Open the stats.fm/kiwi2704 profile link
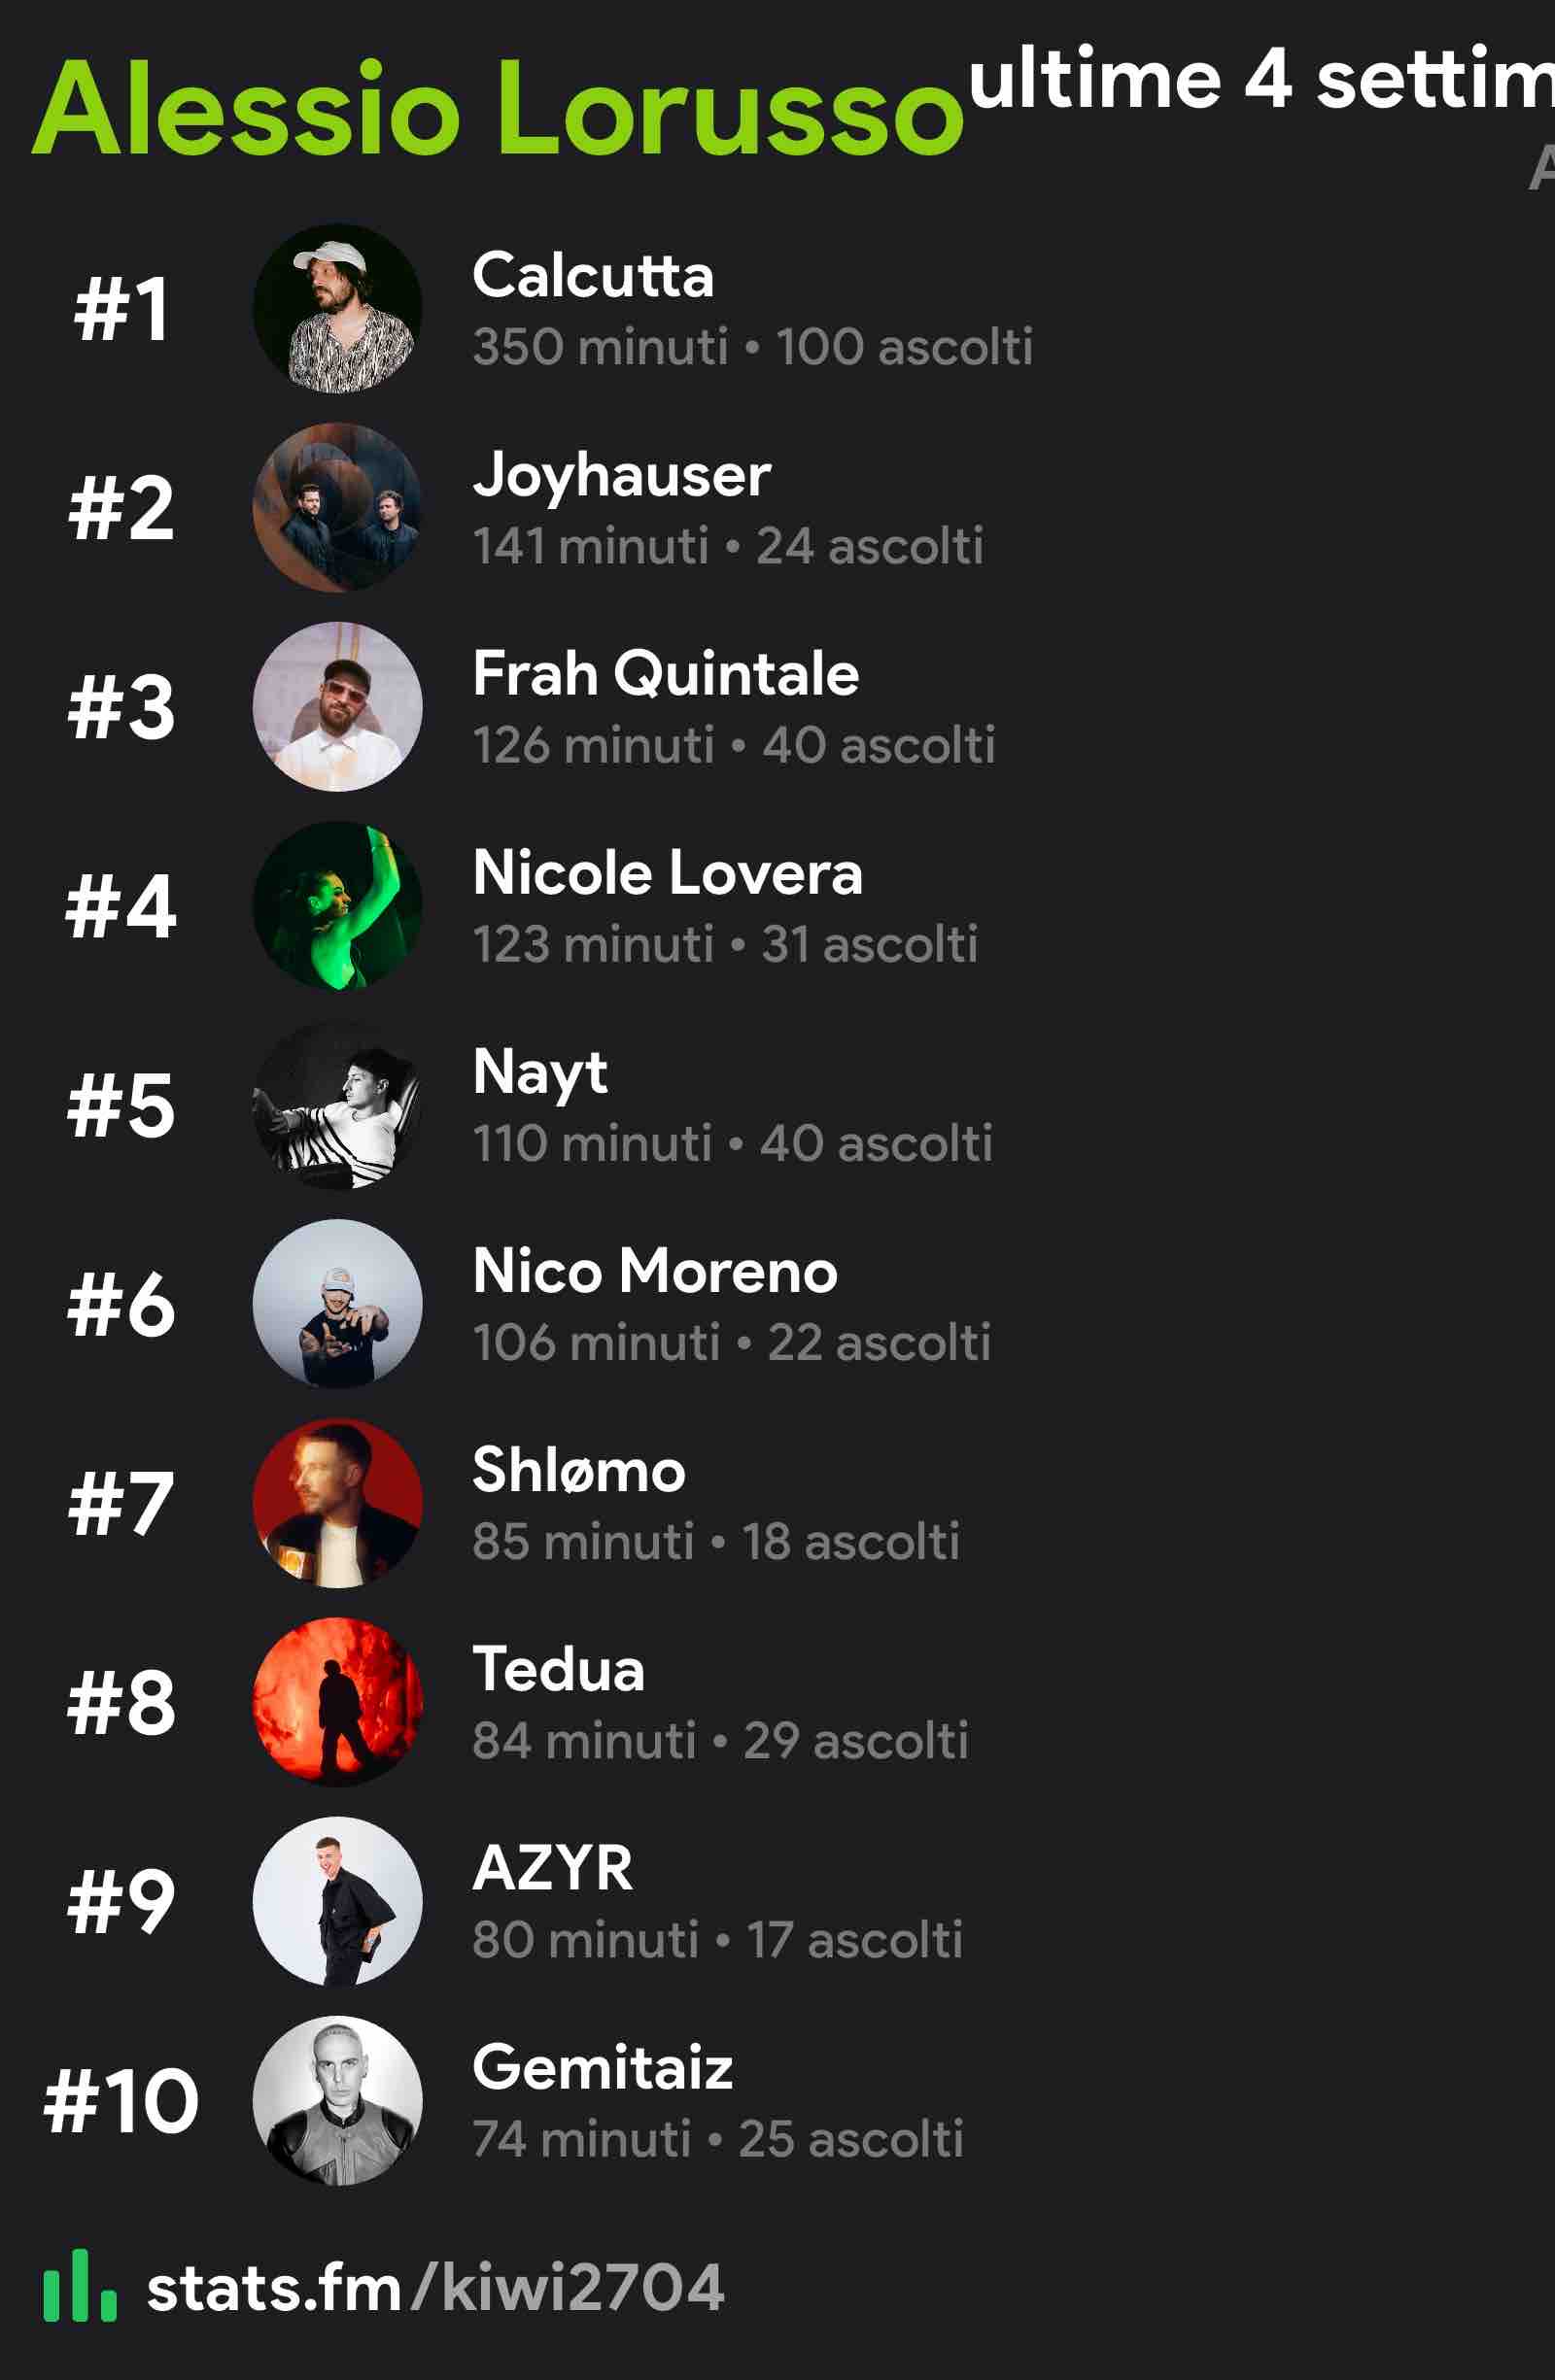Viewport: 1555px width, 2380px height. pyautogui.click(x=435, y=2287)
